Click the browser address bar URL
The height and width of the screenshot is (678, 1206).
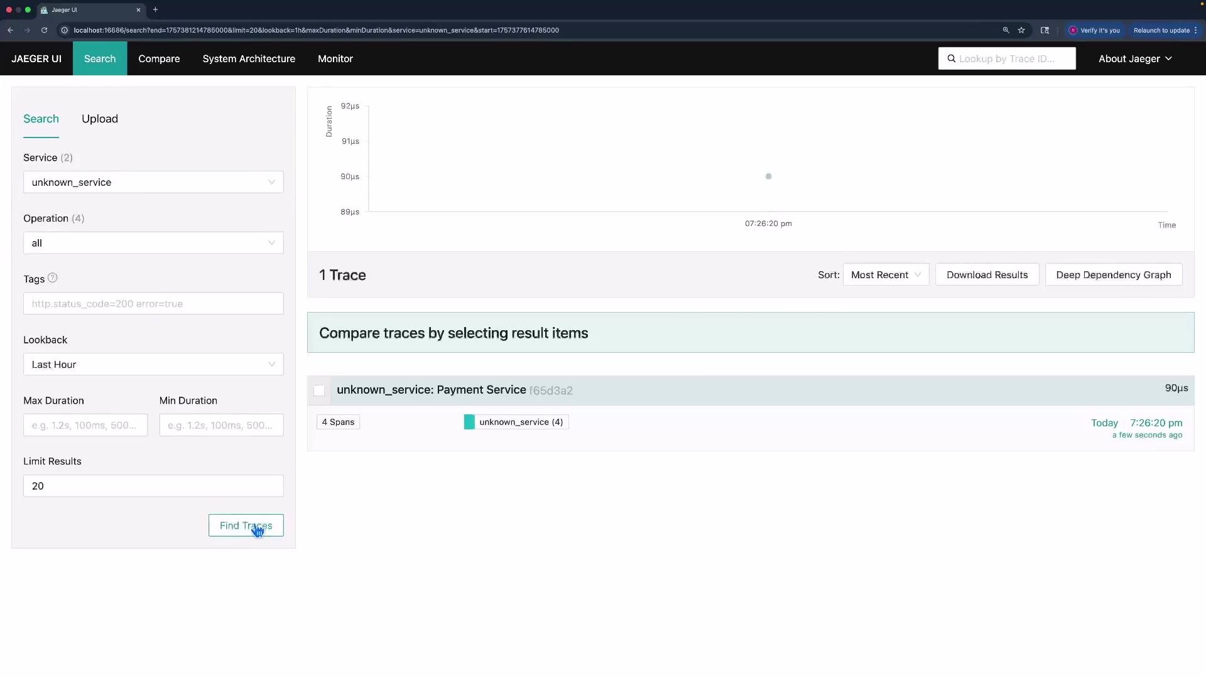pos(316,30)
